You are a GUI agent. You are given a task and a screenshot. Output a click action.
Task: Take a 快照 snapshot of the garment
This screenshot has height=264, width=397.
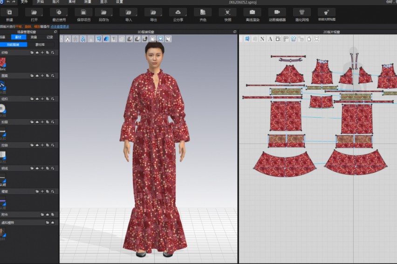coord(227,13)
